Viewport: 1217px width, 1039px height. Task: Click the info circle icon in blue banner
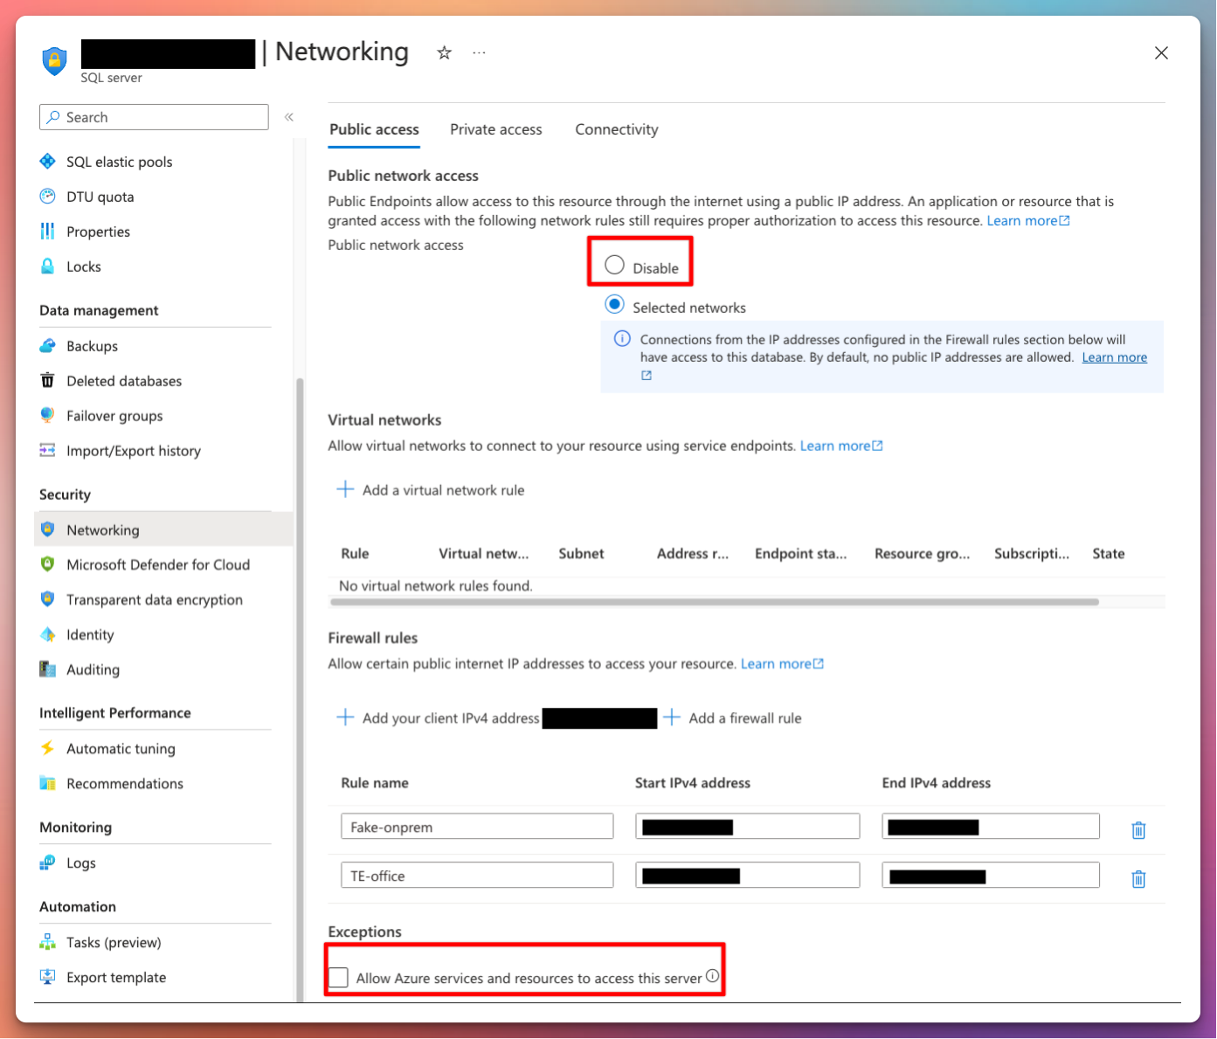pyautogui.click(x=622, y=339)
